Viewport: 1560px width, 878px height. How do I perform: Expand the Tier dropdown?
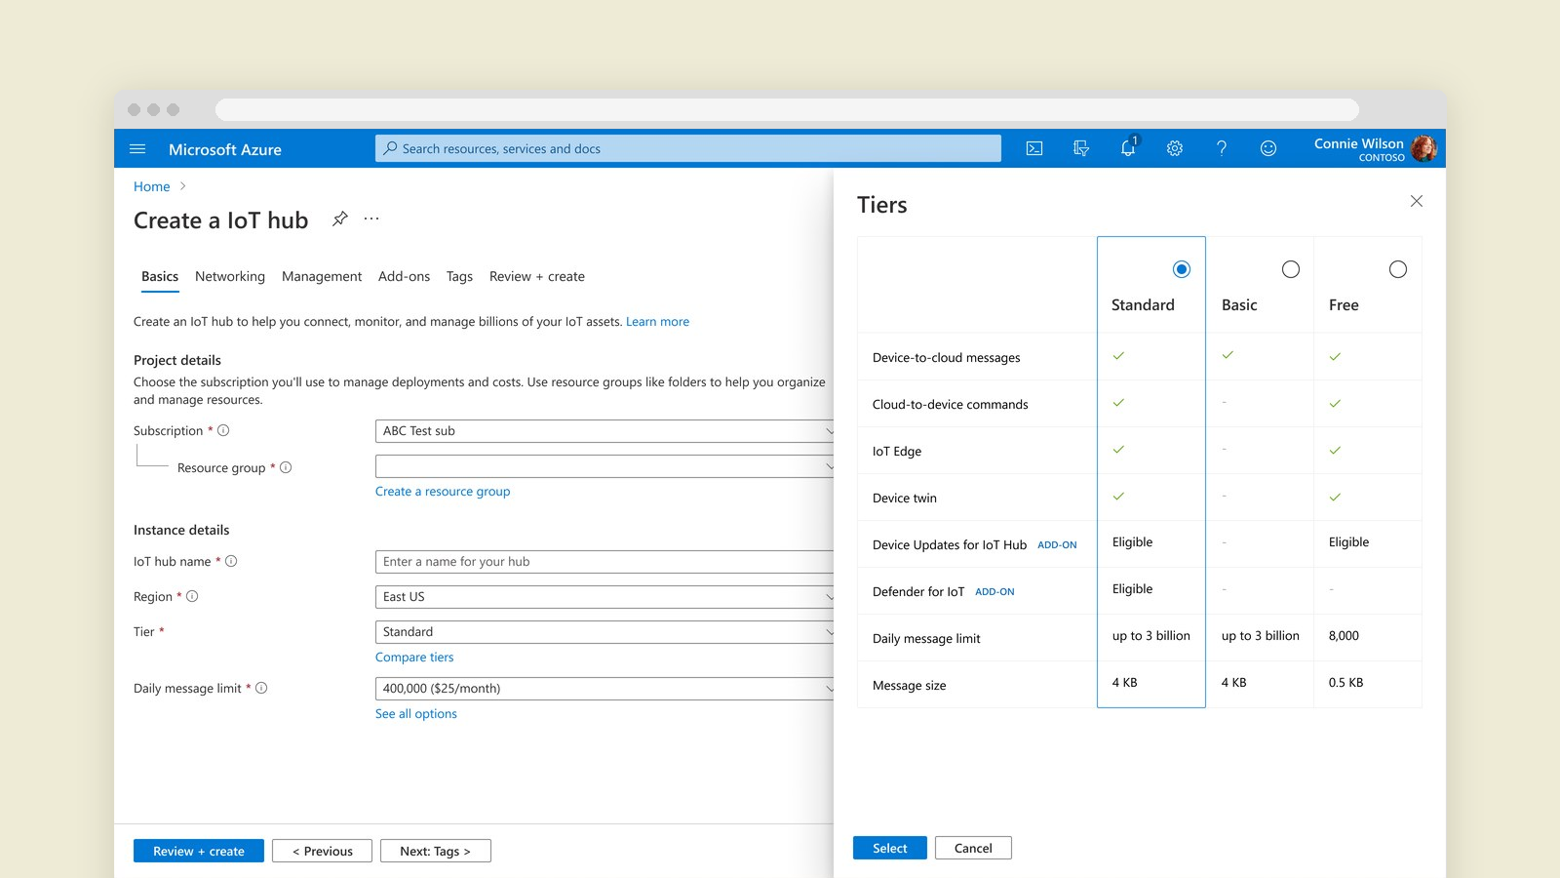point(604,632)
